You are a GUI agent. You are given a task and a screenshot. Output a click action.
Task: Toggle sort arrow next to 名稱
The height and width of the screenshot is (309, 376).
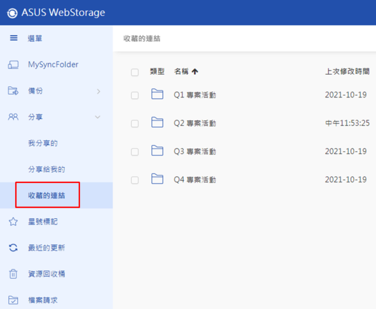pos(195,71)
